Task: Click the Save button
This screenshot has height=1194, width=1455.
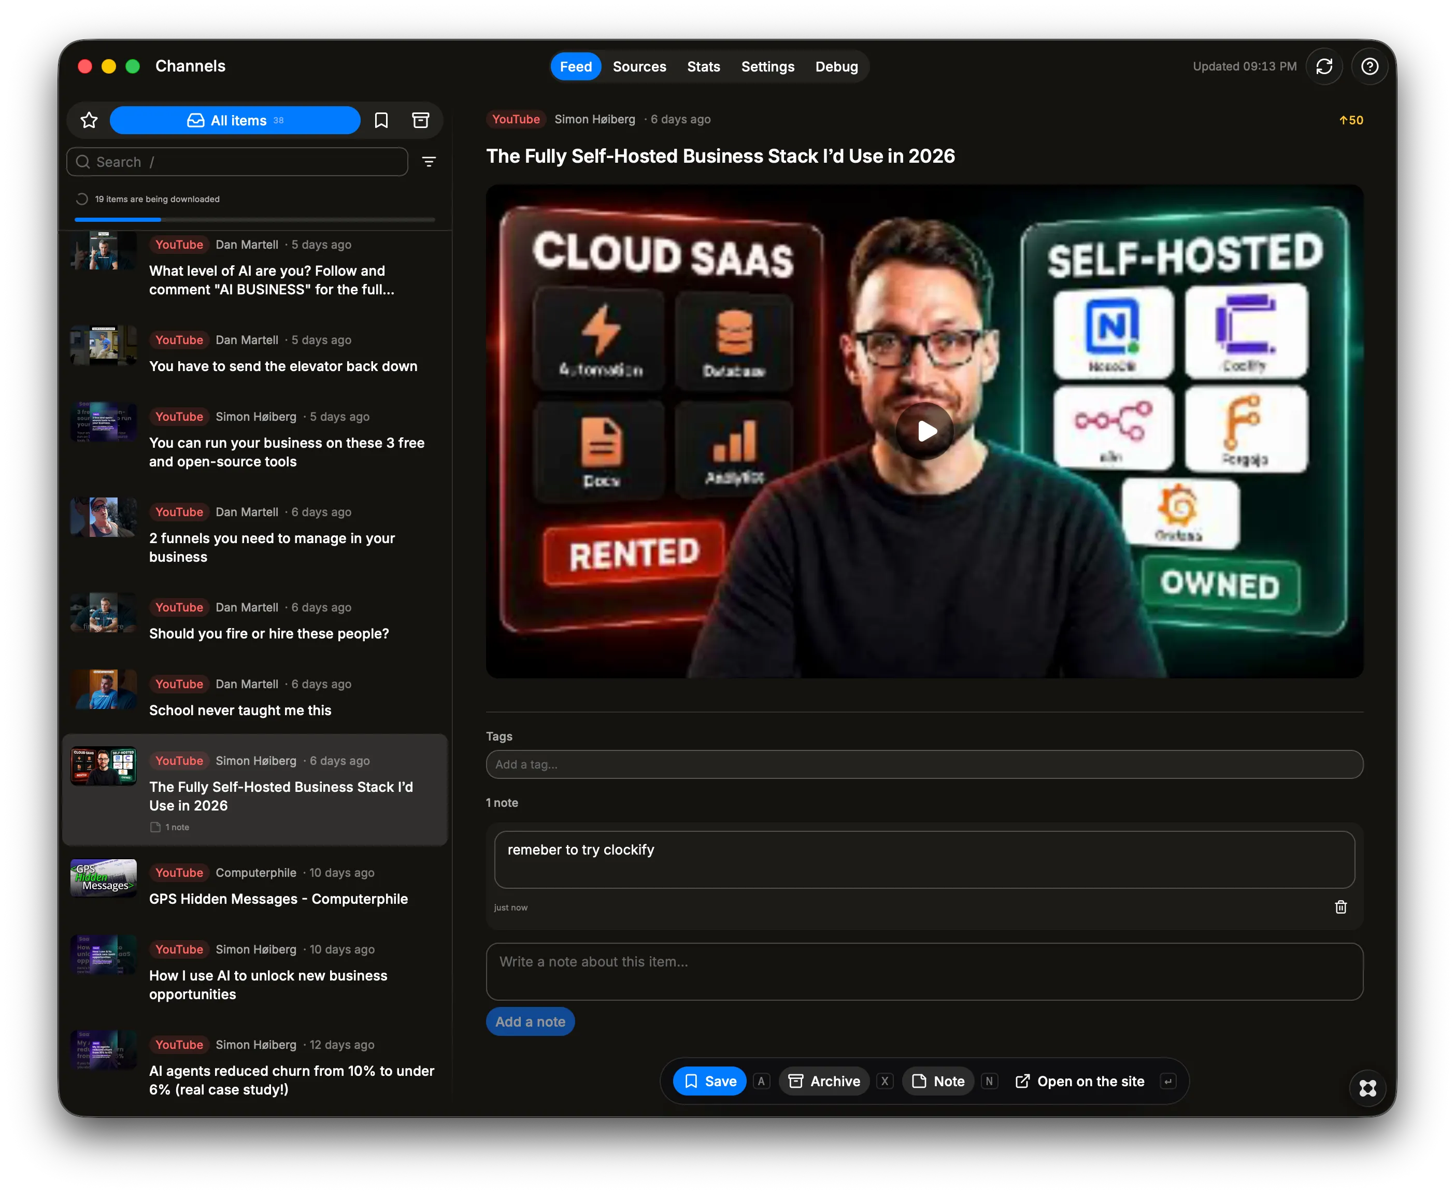Action: [709, 1082]
